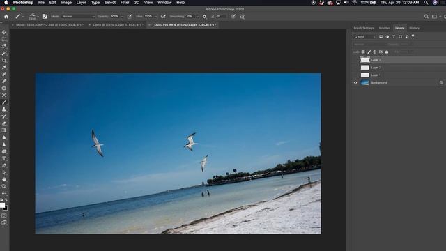Switch foreground and background colors
The width and height of the screenshot is (446, 251).
[6, 200]
